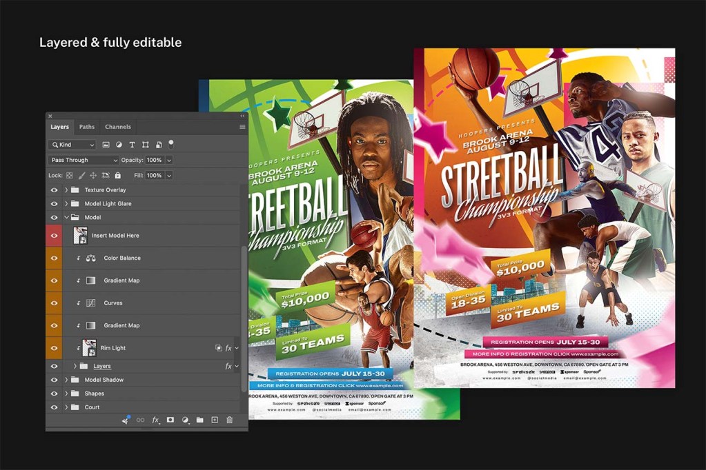
Task: Hide the Court group
Action: click(x=54, y=407)
